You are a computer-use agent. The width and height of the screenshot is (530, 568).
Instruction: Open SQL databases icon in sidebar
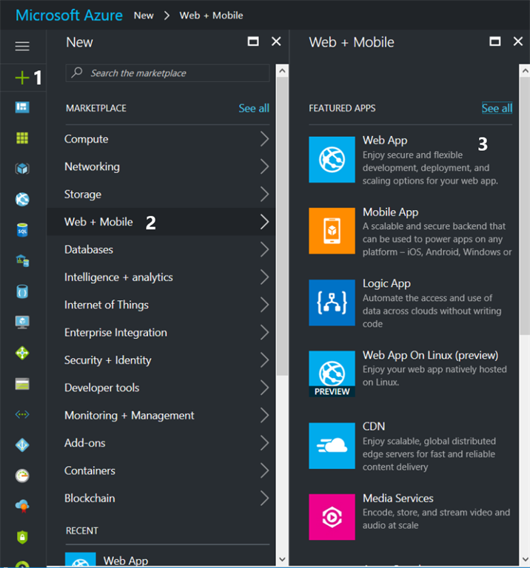point(22,230)
